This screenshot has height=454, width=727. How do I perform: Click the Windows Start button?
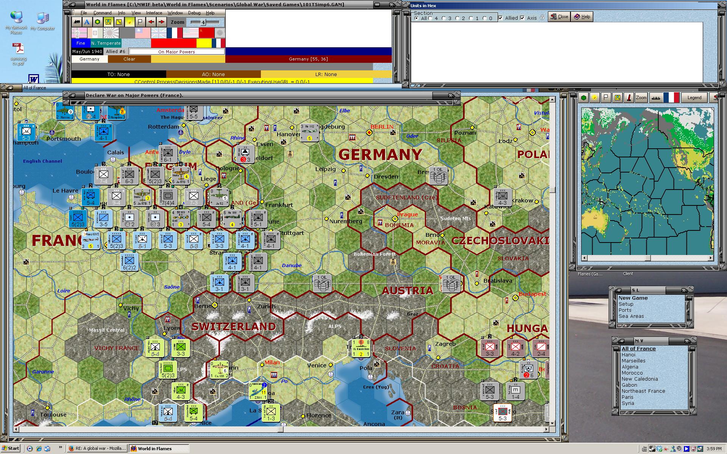point(10,448)
